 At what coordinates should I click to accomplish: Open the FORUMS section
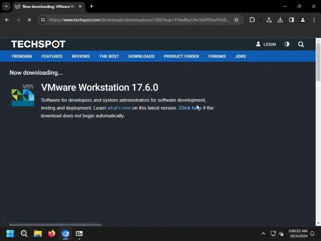(x=217, y=56)
